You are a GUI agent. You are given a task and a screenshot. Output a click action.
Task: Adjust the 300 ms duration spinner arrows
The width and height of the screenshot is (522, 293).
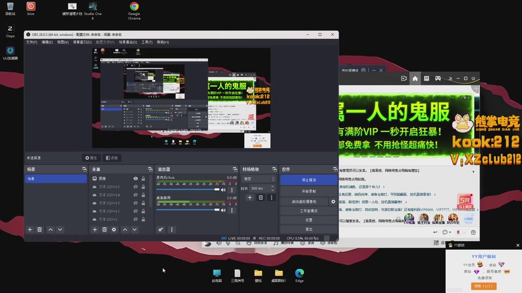272,188
